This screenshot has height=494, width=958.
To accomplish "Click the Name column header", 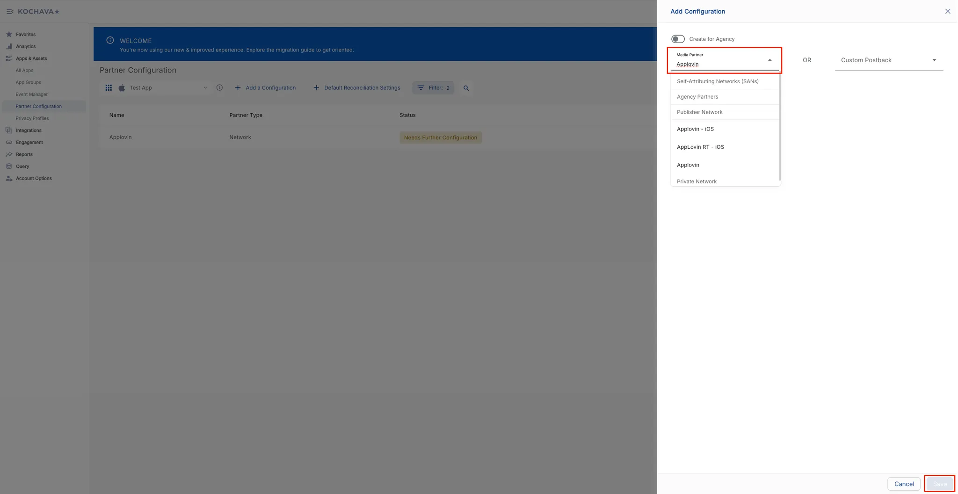I will (x=116, y=115).
